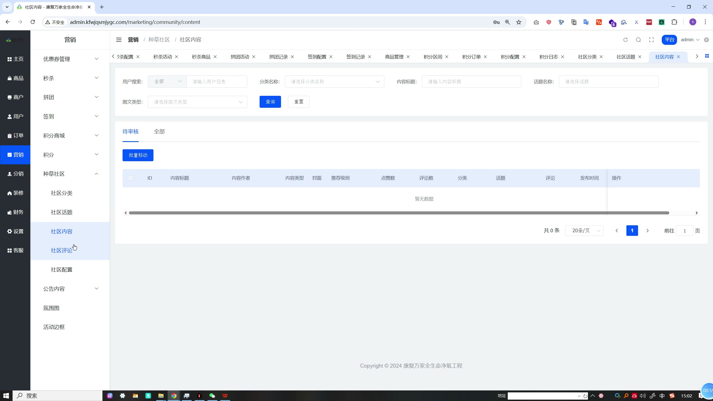Close the 拼团记录 tab
Image resolution: width=713 pixels, height=401 pixels.
tap(292, 57)
